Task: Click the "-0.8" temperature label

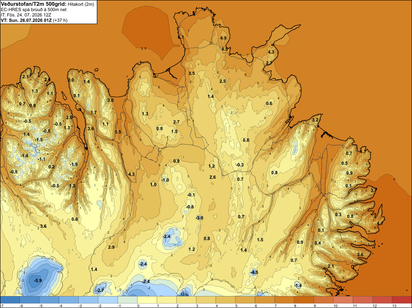Action: tap(190, 207)
